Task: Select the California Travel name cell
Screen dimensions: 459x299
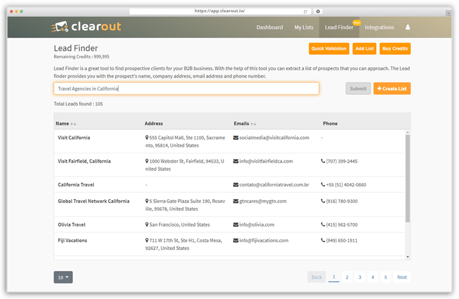Action: click(x=76, y=185)
